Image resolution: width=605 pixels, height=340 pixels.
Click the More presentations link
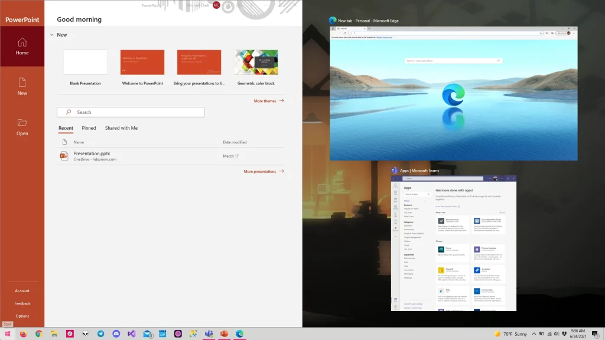(263, 171)
